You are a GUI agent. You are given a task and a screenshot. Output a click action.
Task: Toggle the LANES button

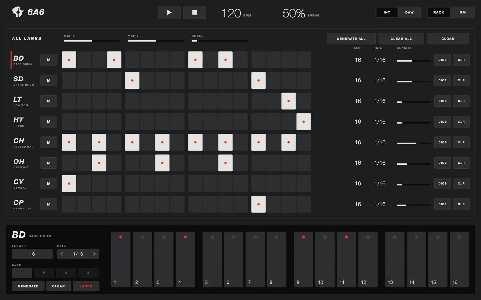pyautogui.click(x=86, y=286)
